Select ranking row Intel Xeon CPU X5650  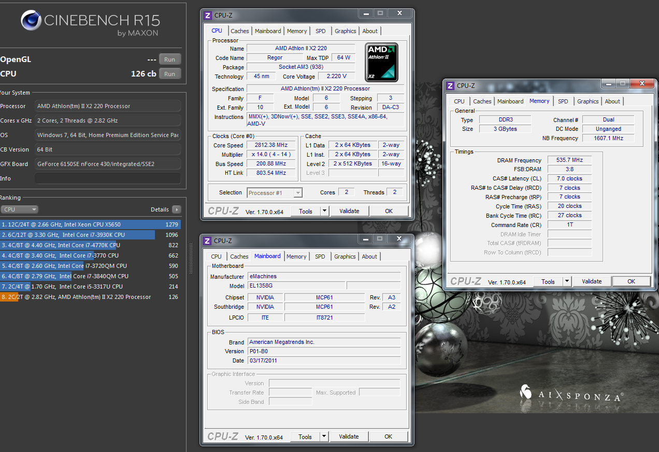[x=90, y=224]
